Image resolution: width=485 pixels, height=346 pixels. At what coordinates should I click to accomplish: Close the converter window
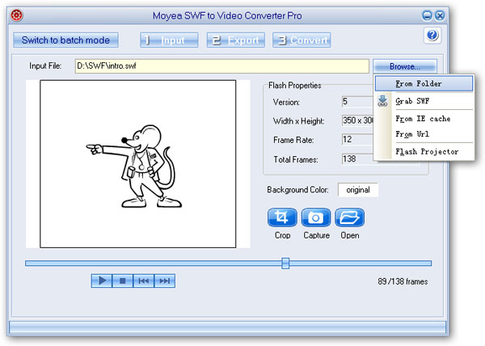440,15
